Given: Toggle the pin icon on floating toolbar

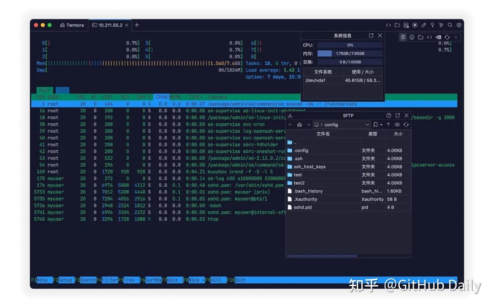Looking at the screenshot, I should (403, 37).
